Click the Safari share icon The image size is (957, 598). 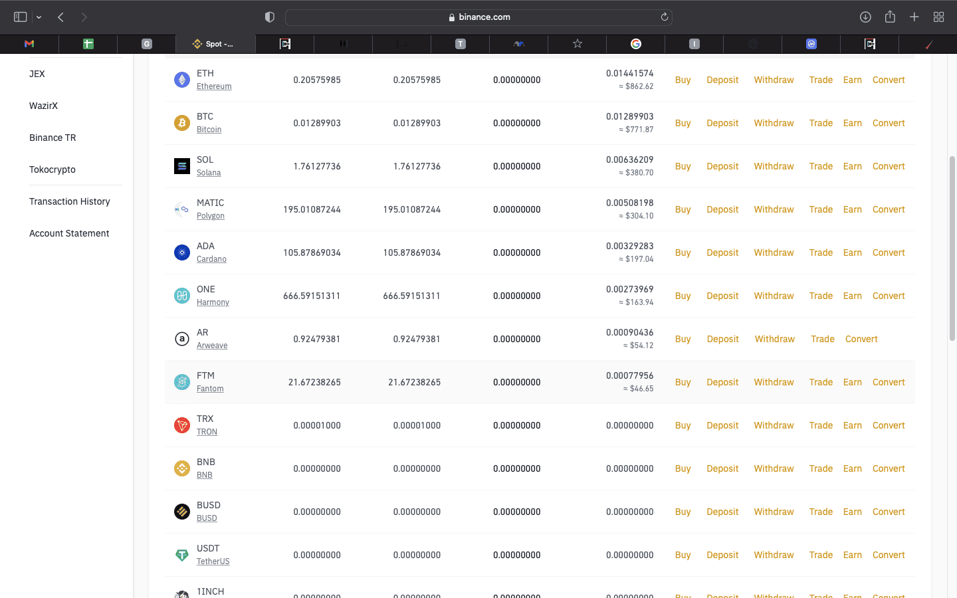pos(890,17)
